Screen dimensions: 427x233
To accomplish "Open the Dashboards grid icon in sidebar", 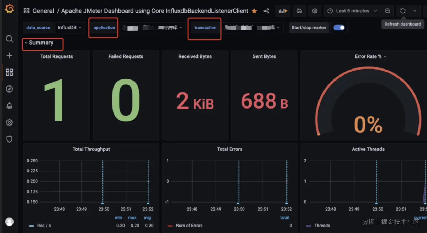I will coord(10,72).
